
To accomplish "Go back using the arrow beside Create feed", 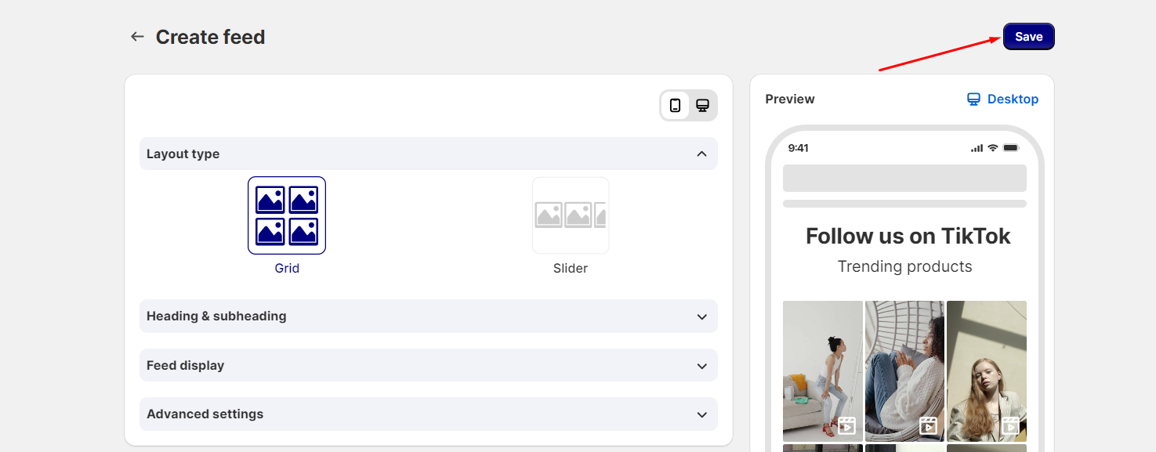I will (137, 37).
